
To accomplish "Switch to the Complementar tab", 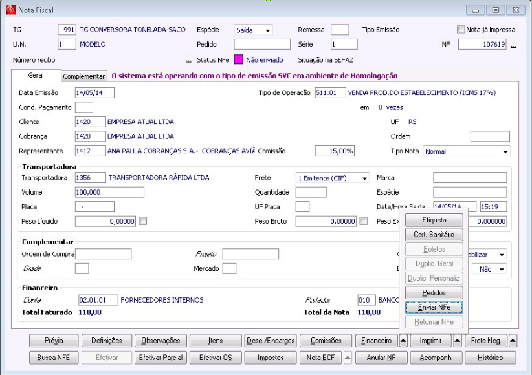I will tap(84, 76).
